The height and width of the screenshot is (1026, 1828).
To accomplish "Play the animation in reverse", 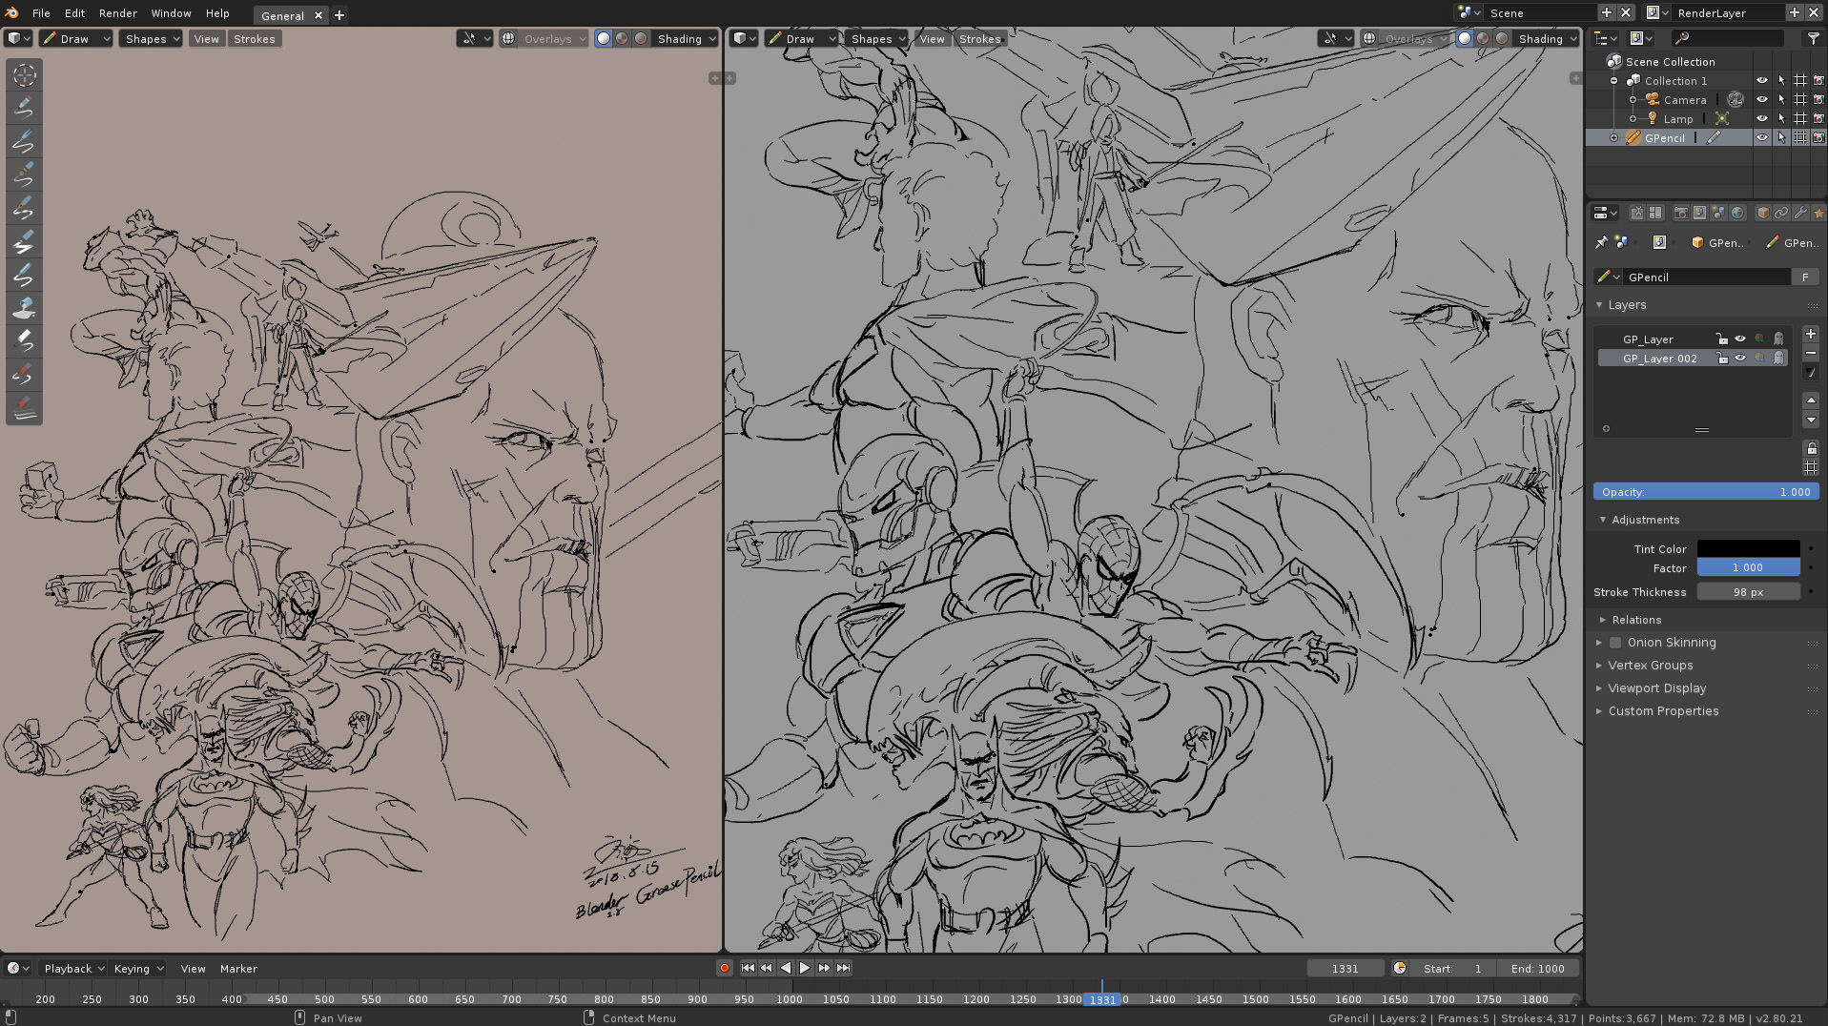I will (x=786, y=968).
